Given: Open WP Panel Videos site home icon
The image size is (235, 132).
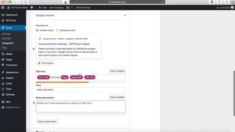Looking at the screenshot, I should pyautogui.click(x=8, y=7).
